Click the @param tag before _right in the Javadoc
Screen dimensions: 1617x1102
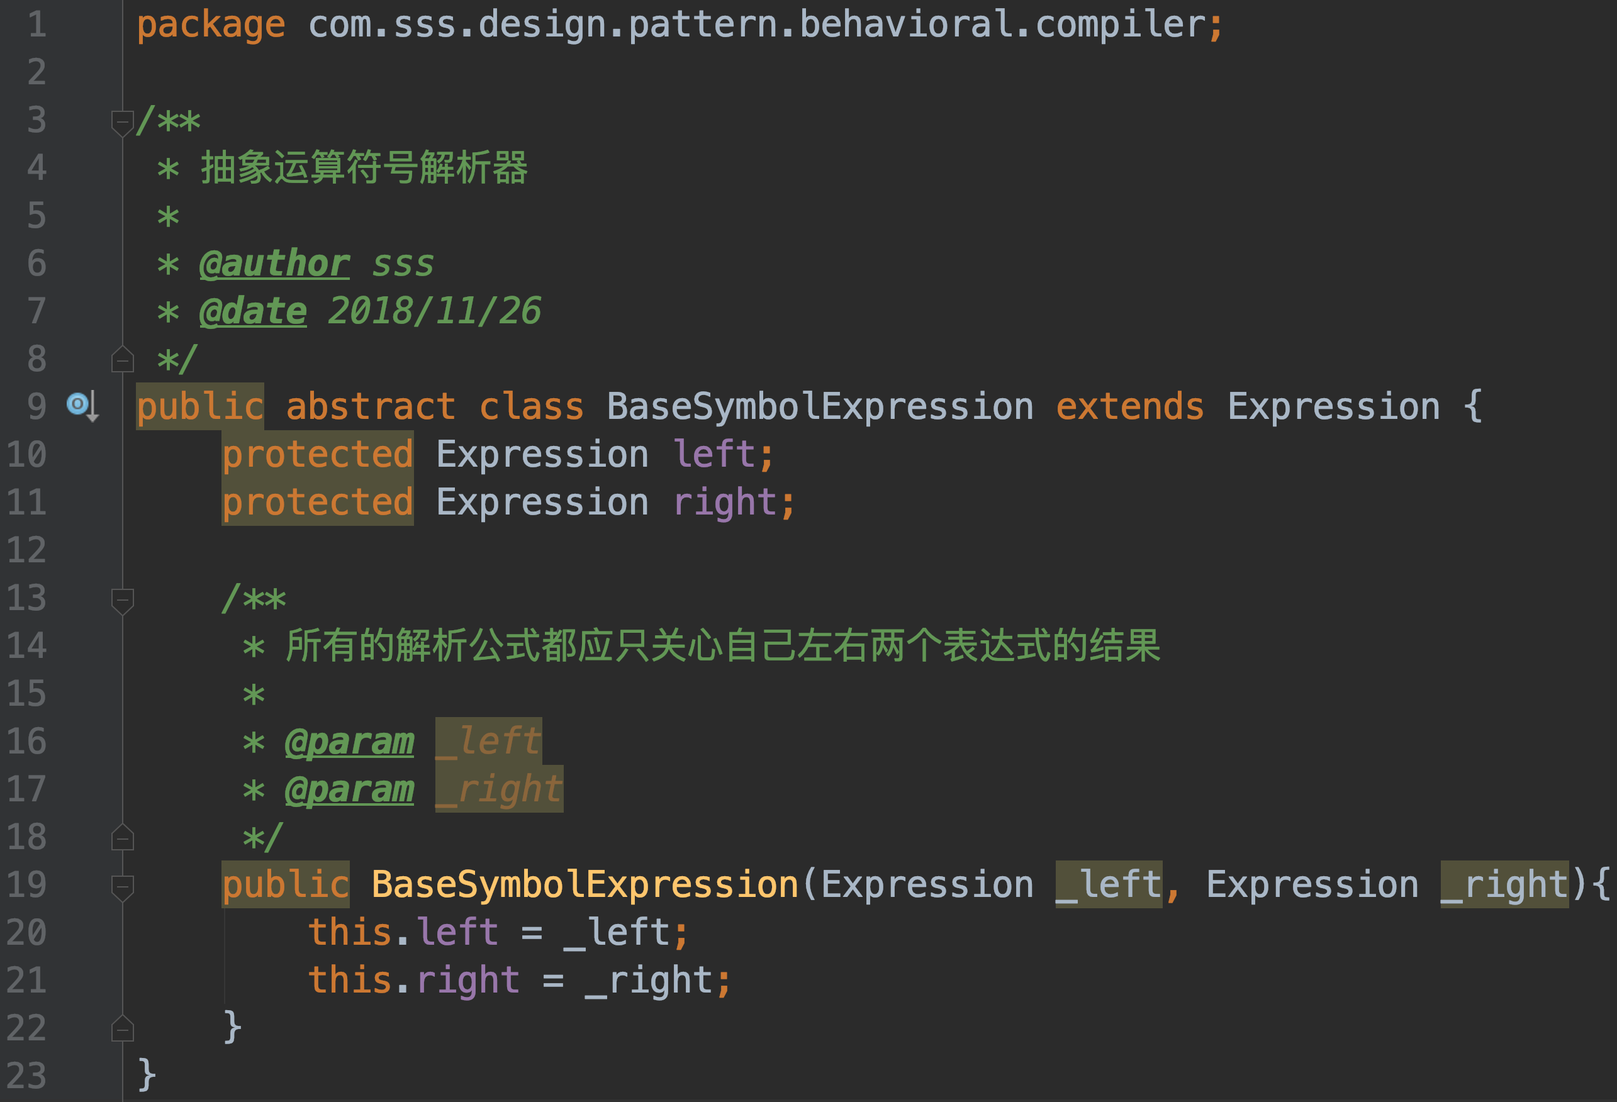349,789
